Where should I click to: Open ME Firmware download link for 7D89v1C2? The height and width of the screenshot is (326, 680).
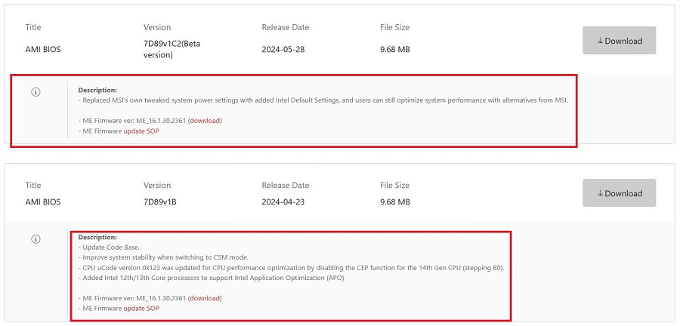click(x=205, y=120)
